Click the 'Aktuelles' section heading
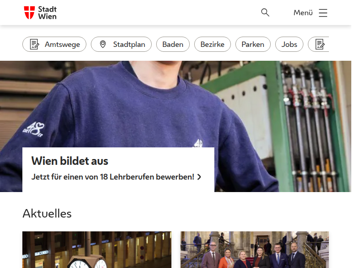Screen dimensions: 358x268 pyautogui.click(x=47, y=214)
